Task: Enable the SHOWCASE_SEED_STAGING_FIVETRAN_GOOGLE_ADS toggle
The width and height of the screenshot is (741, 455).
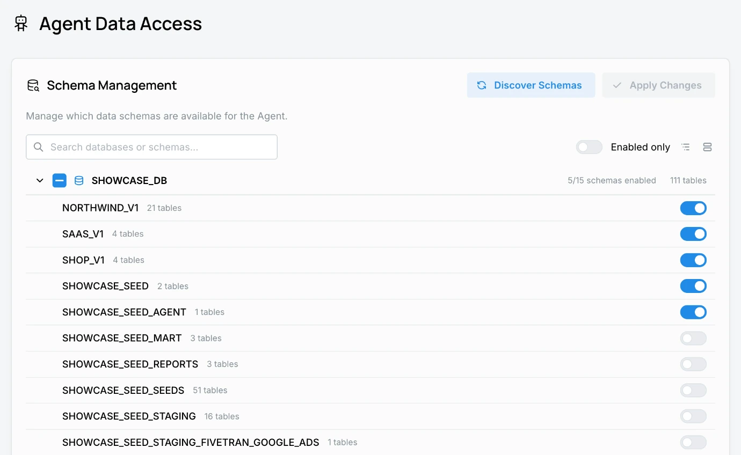Action: [x=693, y=442]
